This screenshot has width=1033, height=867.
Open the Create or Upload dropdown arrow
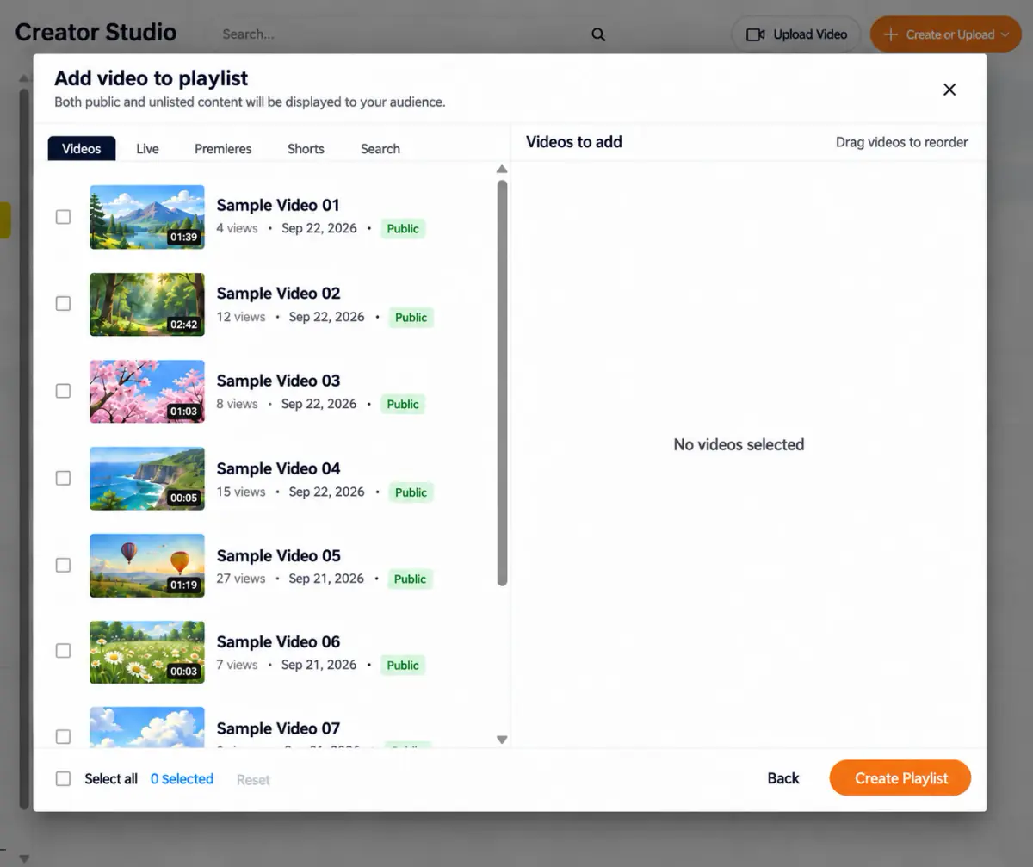[1004, 35]
